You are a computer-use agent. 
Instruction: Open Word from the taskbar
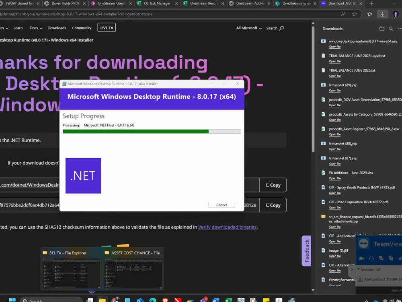point(216,300)
